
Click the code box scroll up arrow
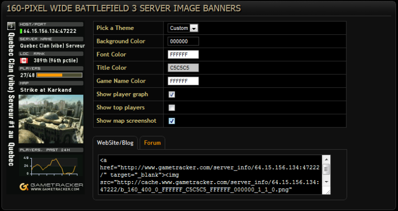(326, 160)
